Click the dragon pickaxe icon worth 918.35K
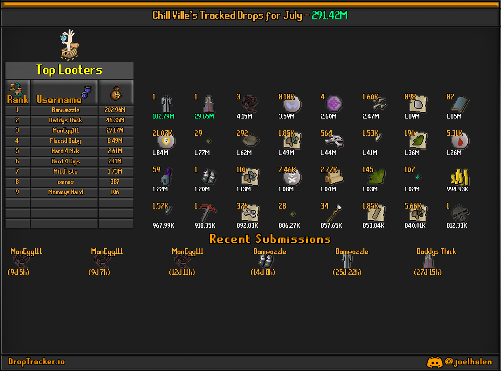The image size is (501, 371). click(x=208, y=213)
